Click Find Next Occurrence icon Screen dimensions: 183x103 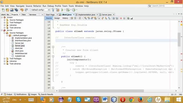(x=92, y=18)
